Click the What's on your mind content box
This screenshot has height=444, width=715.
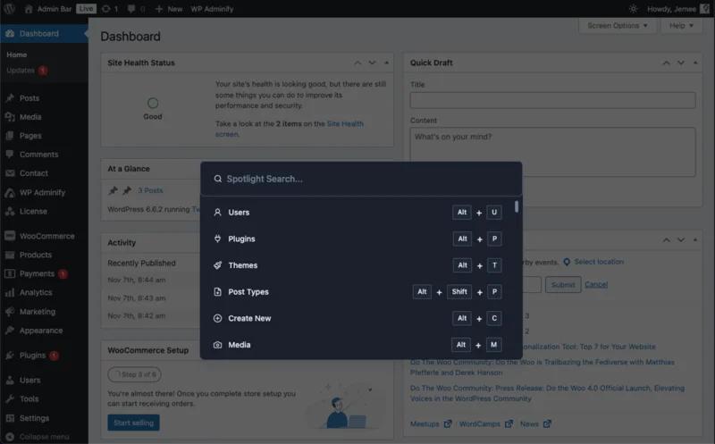[x=552, y=152]
